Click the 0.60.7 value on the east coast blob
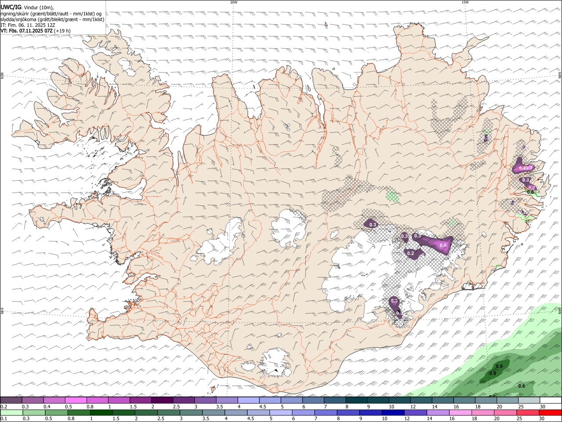The height and width of the screenshot is (422, 562). [525, 168]
